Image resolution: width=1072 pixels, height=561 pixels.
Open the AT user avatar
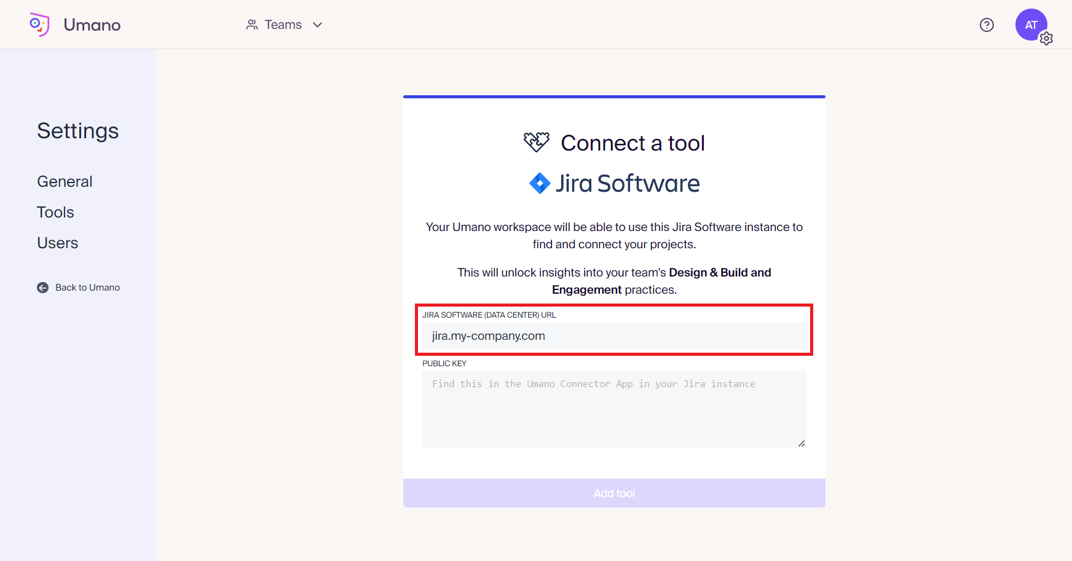1030,25
